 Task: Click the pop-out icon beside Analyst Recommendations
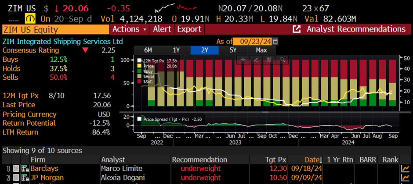tap(297, 29)
